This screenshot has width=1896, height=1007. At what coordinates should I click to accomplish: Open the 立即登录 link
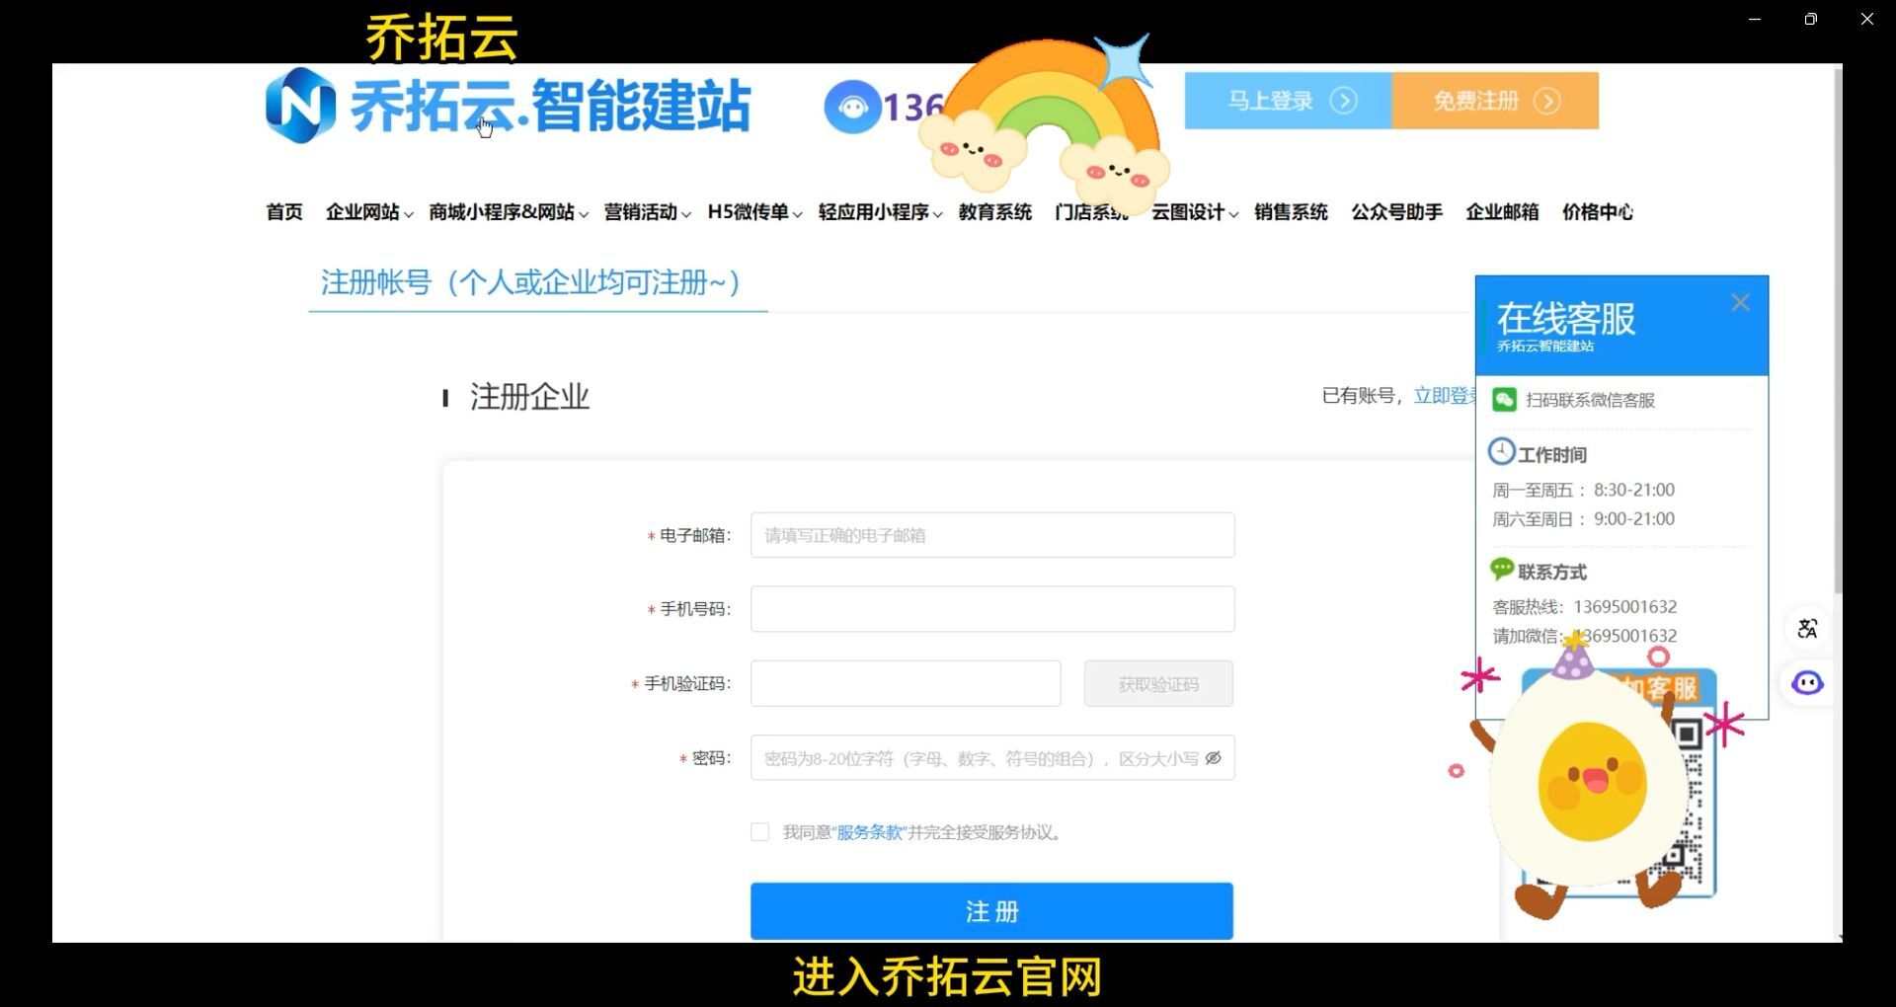point(1446,396)
